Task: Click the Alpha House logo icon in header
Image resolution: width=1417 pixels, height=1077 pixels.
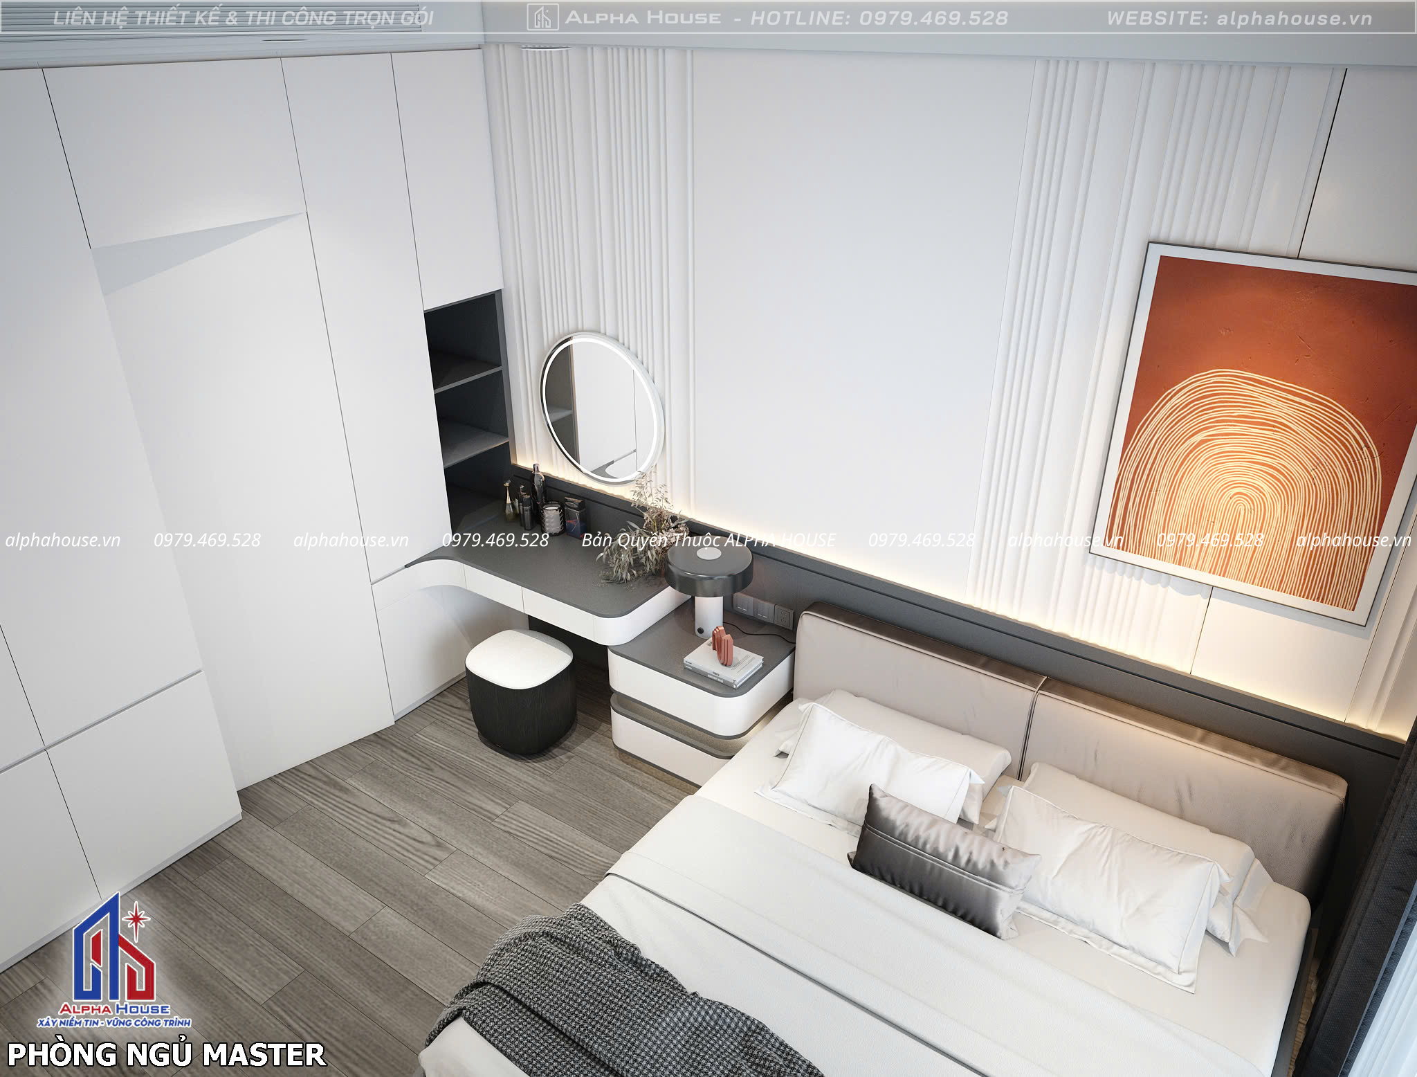Action: click(542, 17)
